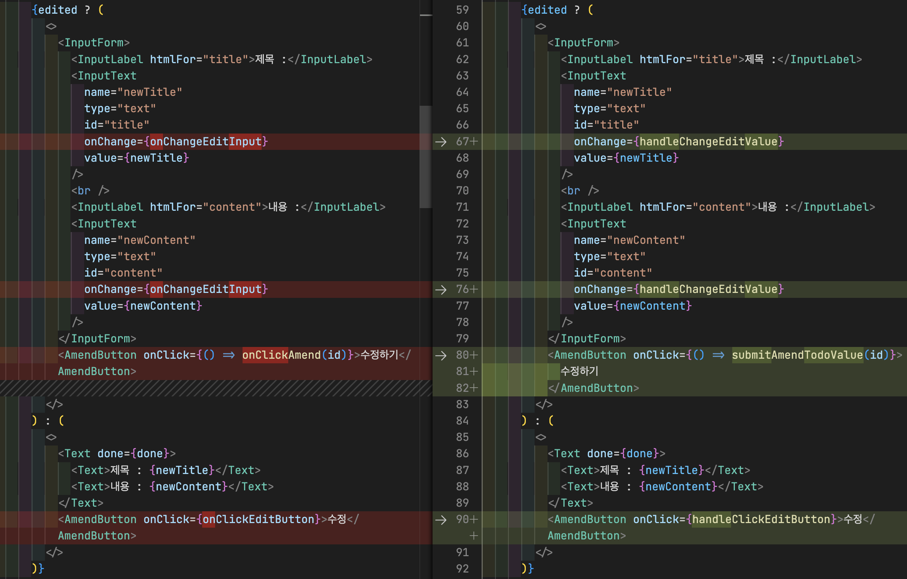Click the overview ruler marker at top of left pane
Screen dimensions: 907x579
coord(426,15)
